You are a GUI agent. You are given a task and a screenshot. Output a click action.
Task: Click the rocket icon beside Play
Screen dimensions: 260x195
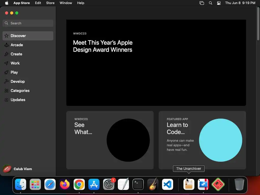[x=6, y=72]
